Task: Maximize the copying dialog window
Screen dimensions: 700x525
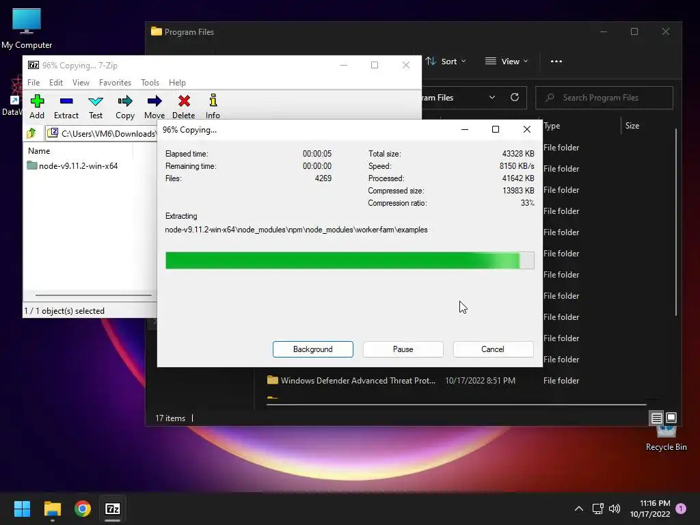Action: 496,129
